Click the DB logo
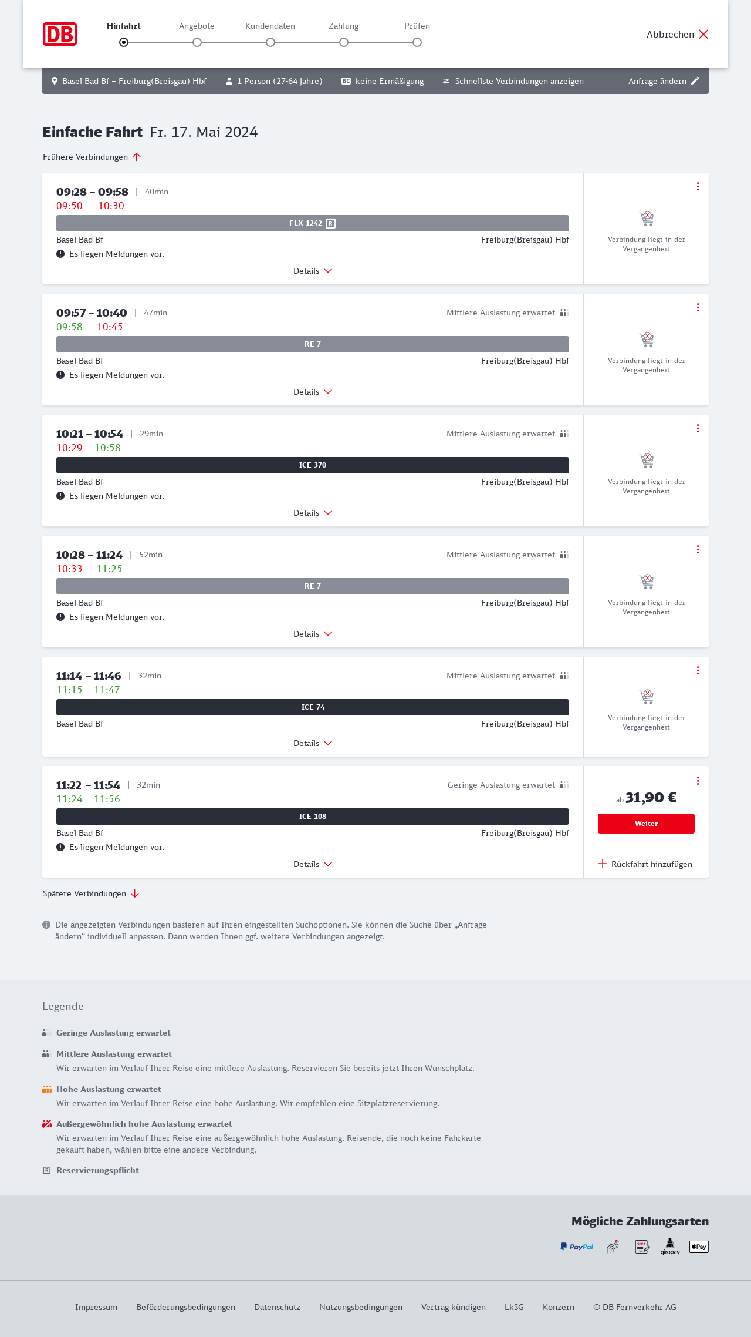 pyautogui.click(x=60, y=34)
